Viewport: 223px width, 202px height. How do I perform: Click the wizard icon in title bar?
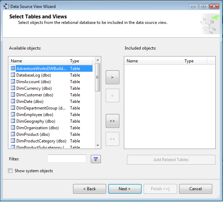[6, 6]
